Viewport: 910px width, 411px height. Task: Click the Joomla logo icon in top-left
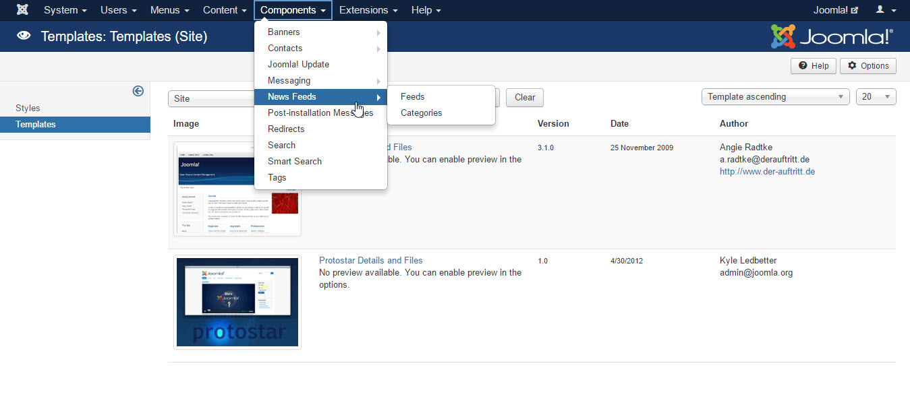tap(22, 10)
